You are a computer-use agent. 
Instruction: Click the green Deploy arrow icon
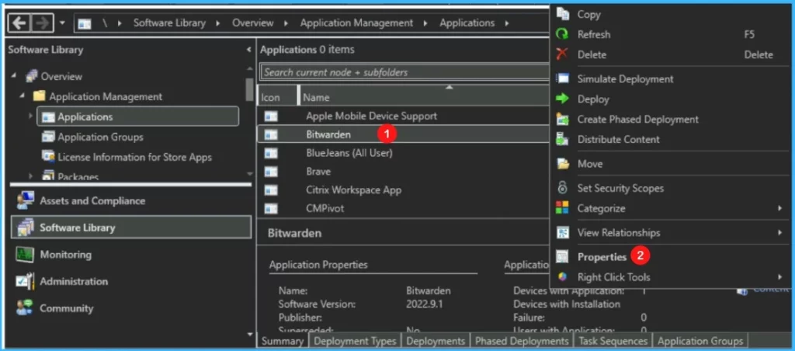click(x=562, y=99)
